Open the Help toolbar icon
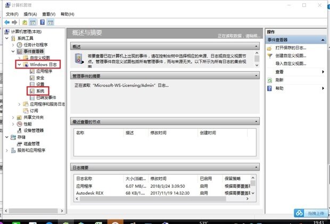The width and height of the screenshot is (330, 224). (43, 22)
